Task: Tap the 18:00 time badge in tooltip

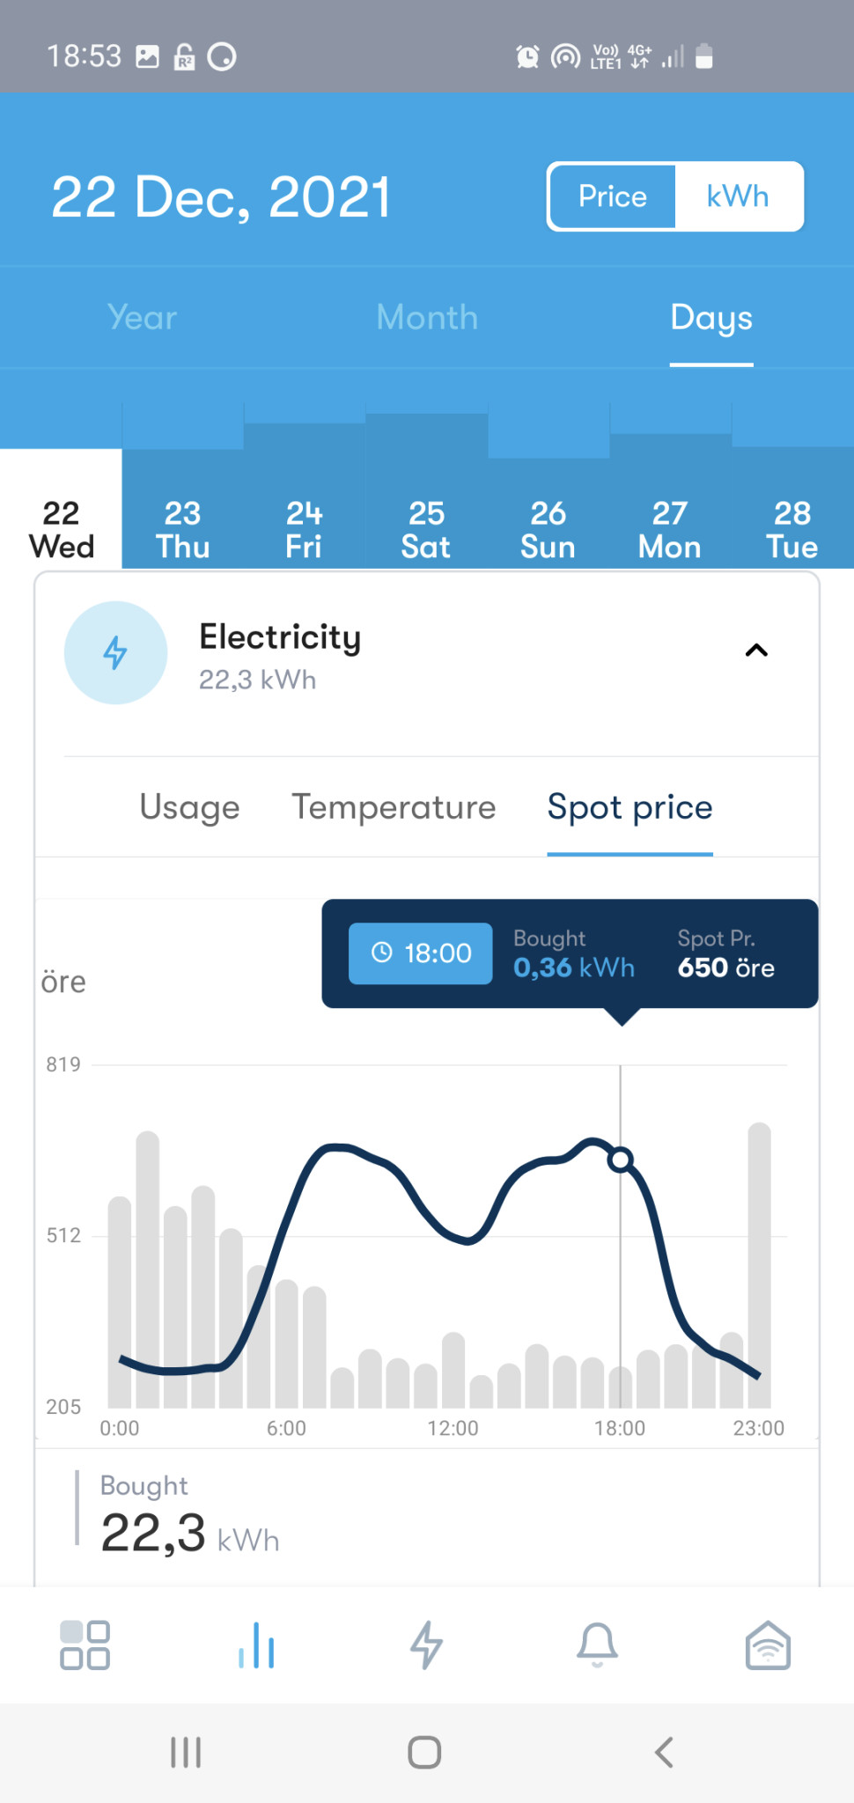Action: 421,953
